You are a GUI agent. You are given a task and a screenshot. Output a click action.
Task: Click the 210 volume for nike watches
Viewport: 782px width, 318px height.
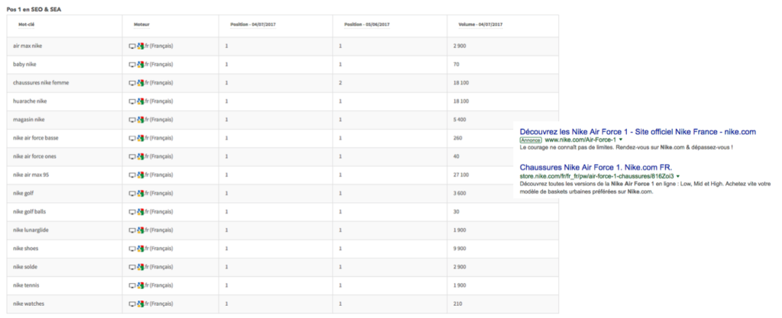pyautogui.click(x=458, y=304)
